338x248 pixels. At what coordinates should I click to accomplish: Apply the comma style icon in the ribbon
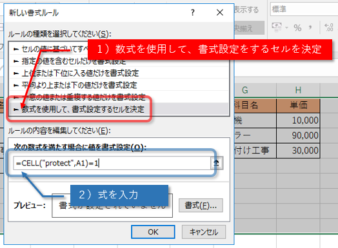(310, 28)
